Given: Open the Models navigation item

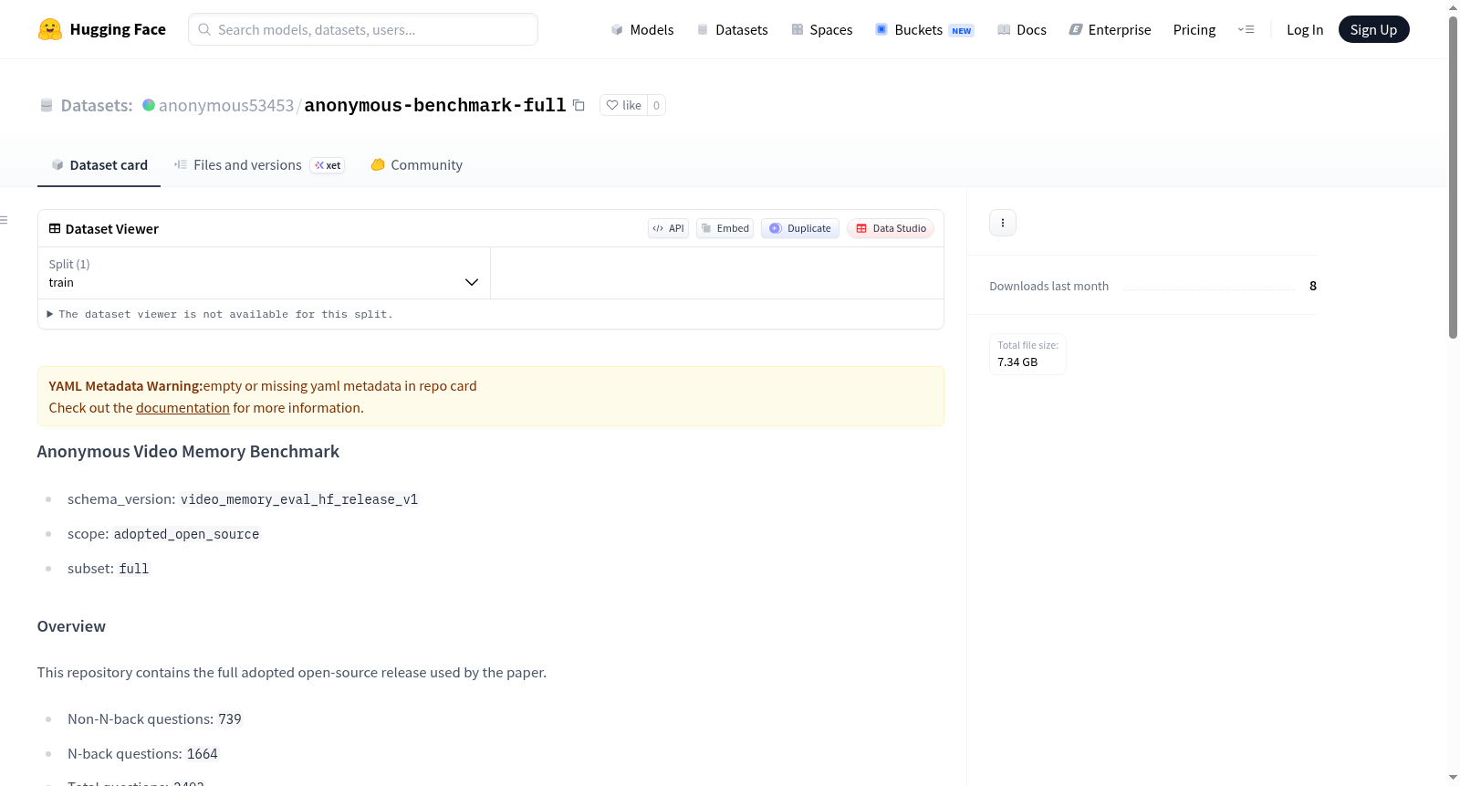Looking at the screenshot, I should 642,29.
